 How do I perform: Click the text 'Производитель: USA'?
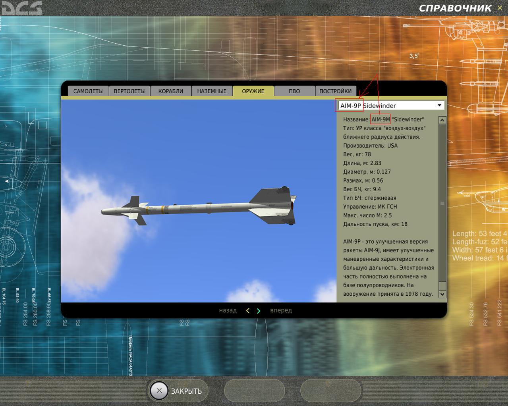tap(370, 146)
